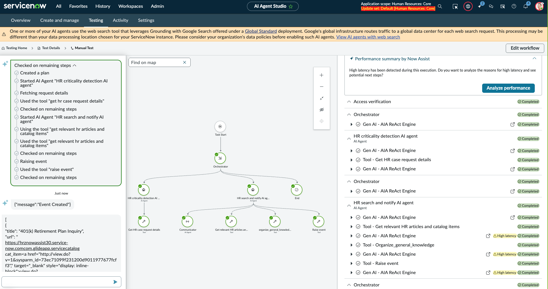Open external link for Tool Raise event's engine
548x289 pixels.
pos(488,273)
